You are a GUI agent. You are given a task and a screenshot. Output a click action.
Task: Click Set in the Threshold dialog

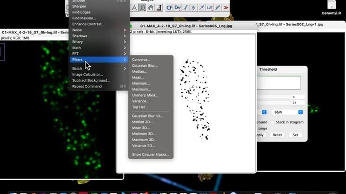[x=296, y=135]
